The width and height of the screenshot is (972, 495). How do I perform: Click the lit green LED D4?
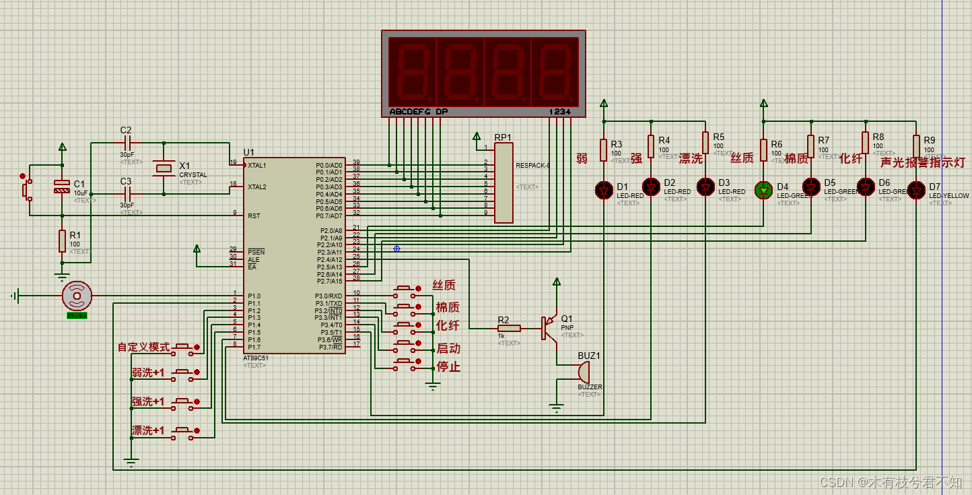click(763, 190)
